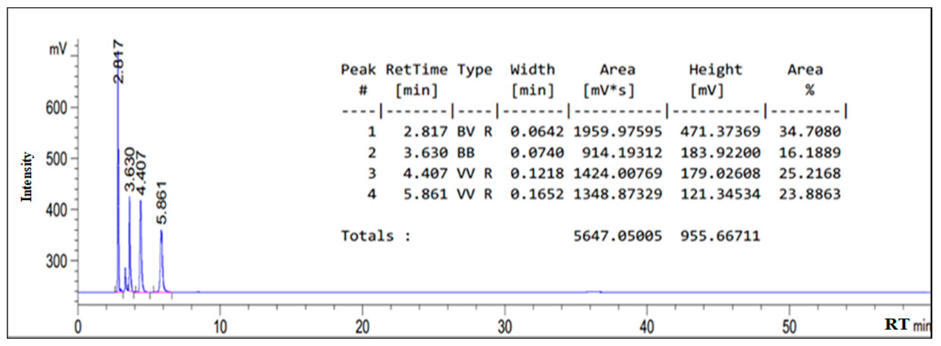Click the 10 x-axis tick label
Image resolution: width=941 pixels, height=346 pixels.
click(220, 327)
